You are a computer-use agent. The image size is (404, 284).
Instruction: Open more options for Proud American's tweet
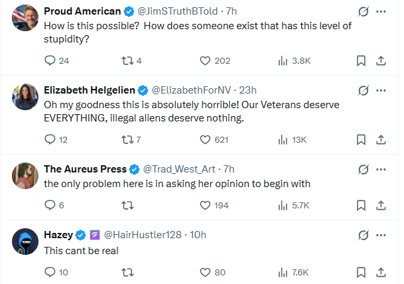point(381,12)
